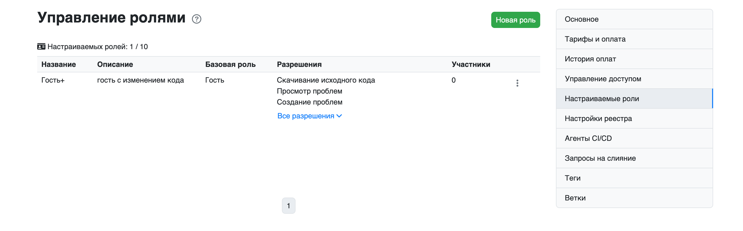Screen dimensions: 743x231
Task: Open the Основное settings section
Action: pyautogui.click(x=634, y=19)
